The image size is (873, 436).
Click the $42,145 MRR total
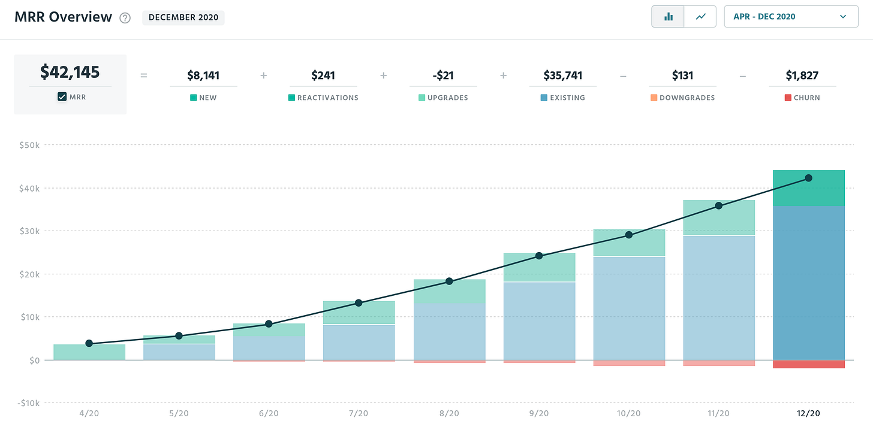point(71,72)
